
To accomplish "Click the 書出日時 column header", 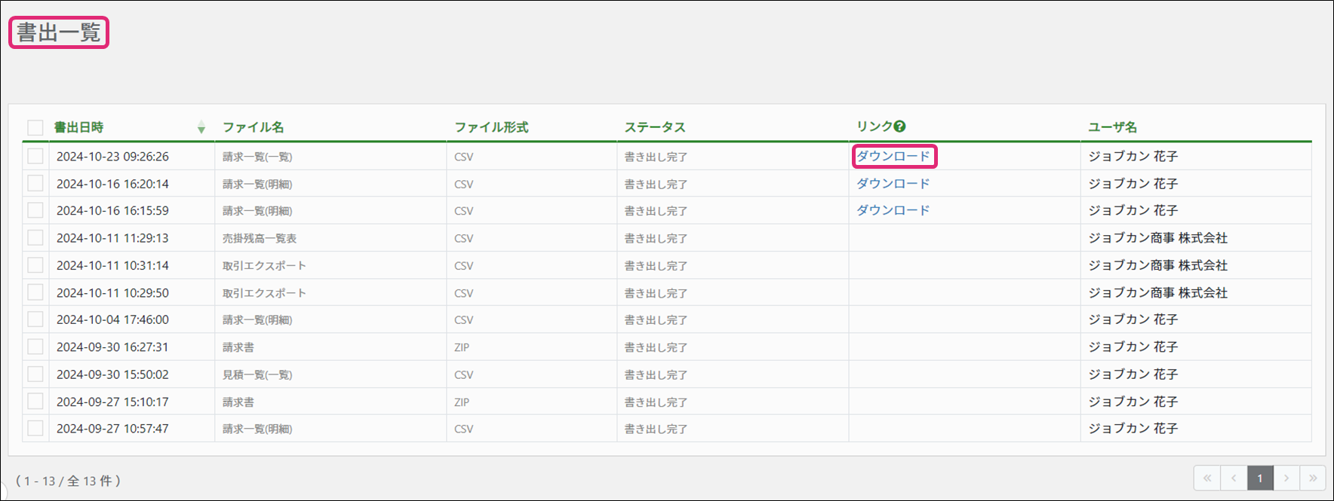I will [x=78, y=127].
